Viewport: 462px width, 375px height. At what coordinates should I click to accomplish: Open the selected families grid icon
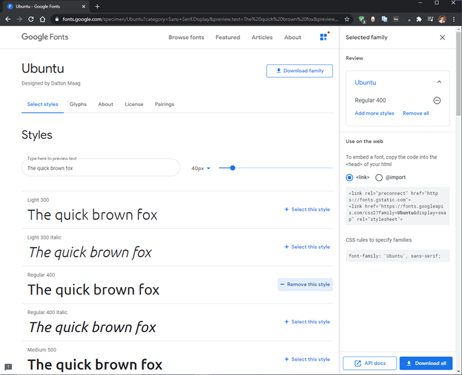click(324, 37)
